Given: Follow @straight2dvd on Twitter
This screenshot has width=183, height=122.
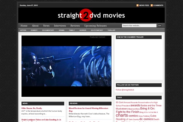Looking at the screenshot, I should [125, 90].
